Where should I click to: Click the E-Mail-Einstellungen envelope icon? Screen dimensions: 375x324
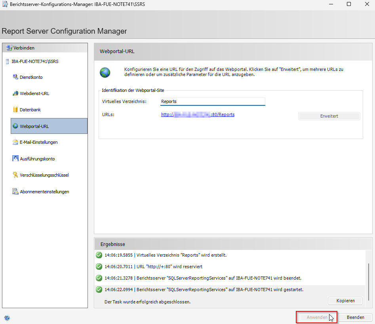(15, 142)
